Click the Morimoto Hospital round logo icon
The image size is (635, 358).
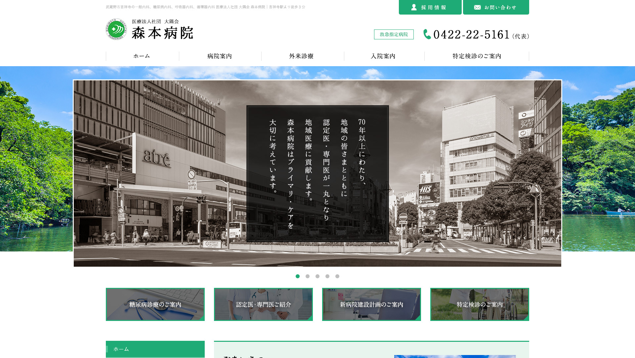(116, 29)
